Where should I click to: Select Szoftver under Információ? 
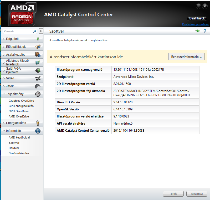14,143
